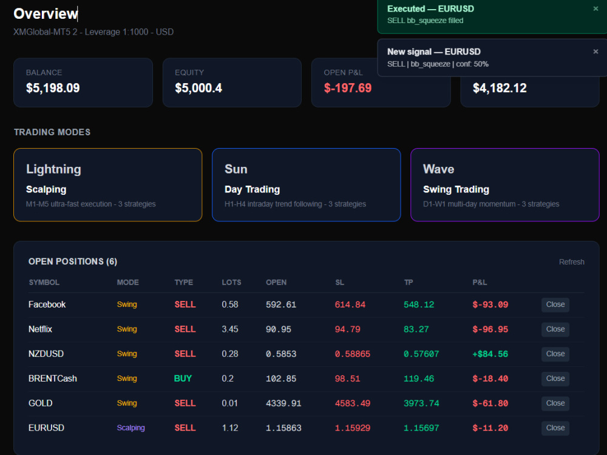This screenshot has width=607, height=455.
Task: Click the 3.45 lots value on Netflix row
Action: 230,329
